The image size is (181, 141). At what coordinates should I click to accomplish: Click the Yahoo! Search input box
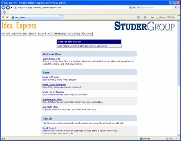[157, 8]
